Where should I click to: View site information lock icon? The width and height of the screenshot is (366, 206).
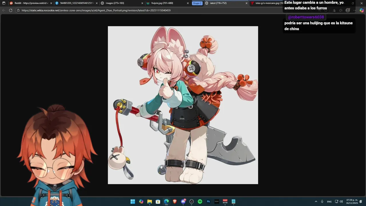[x=18, y=10]
